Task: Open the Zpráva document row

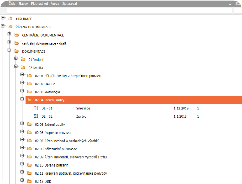Action: 81,117
